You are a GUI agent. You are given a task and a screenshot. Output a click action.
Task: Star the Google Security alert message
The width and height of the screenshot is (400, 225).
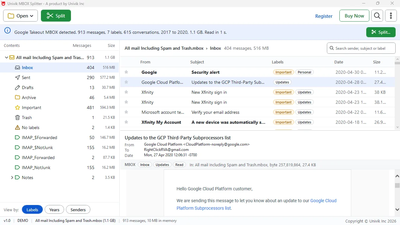pyautogui.click(x=126, y=72)
